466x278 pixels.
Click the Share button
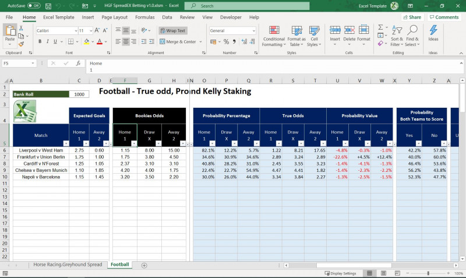click(412, 17)
